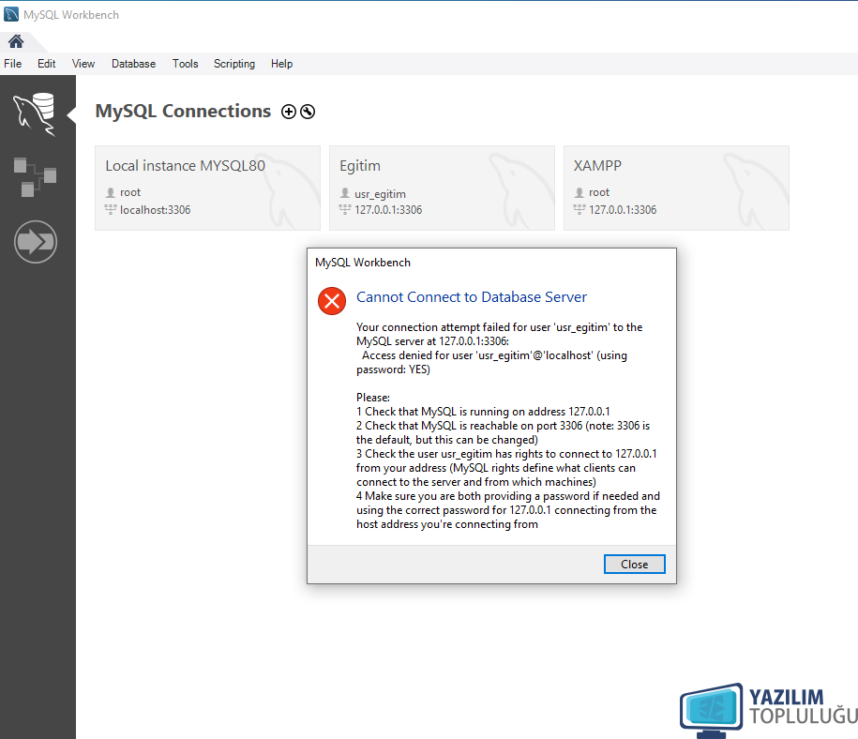
Task: Open the Migration arrow sidebar icon
Action: pyautogui.click(x=36, y=241)
